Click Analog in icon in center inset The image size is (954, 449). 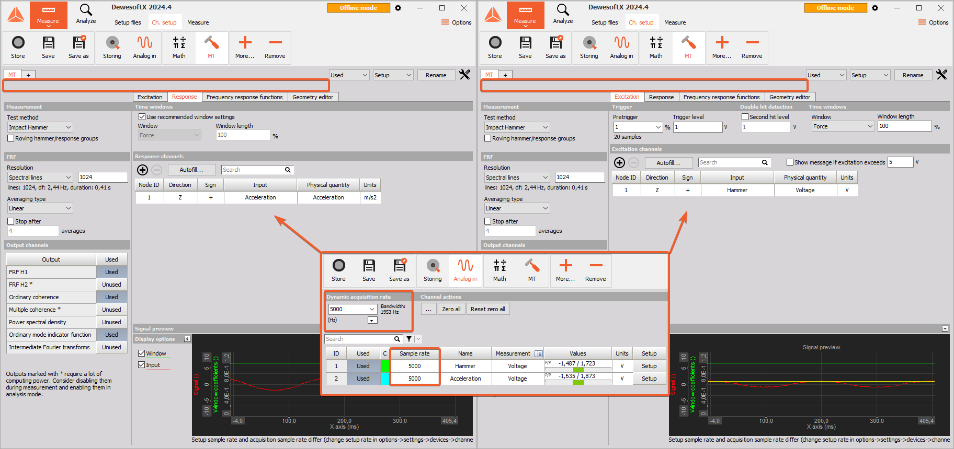click(465, 270)
